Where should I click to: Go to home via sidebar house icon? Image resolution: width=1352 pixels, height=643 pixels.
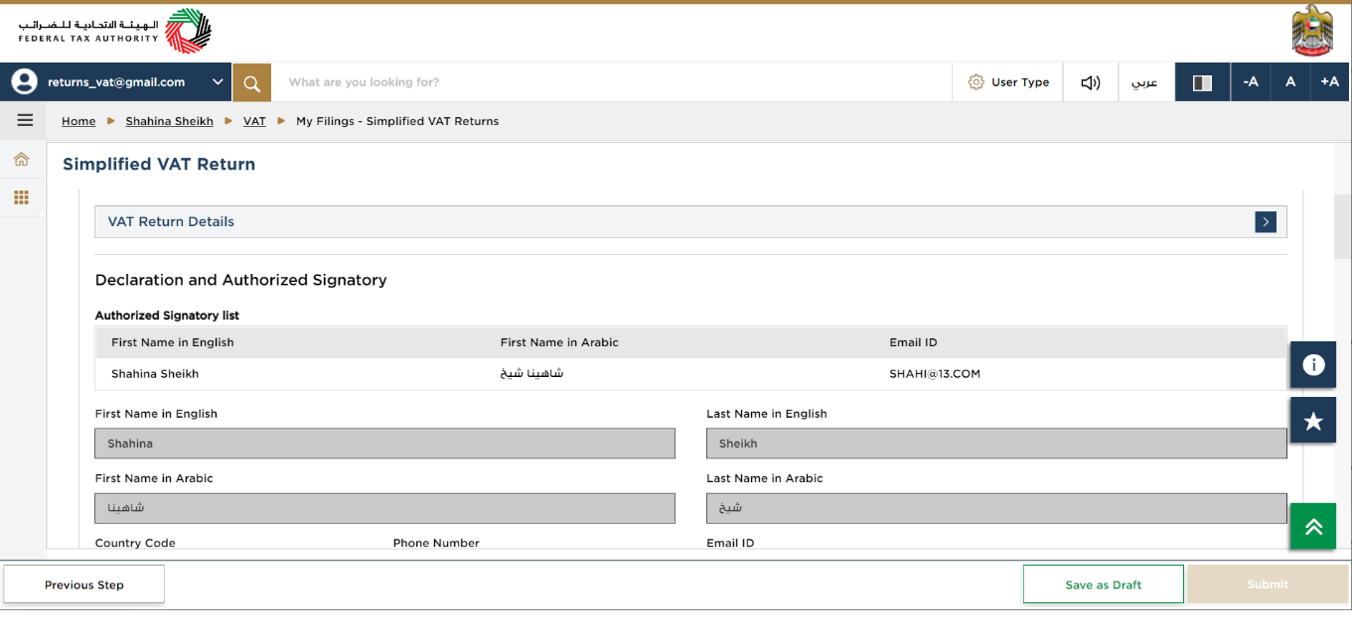(21, 159)
